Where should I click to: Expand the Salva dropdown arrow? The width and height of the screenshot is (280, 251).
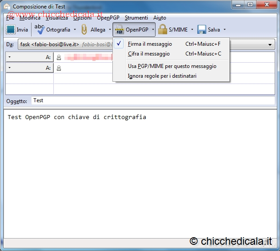click(x=224, y=30)
